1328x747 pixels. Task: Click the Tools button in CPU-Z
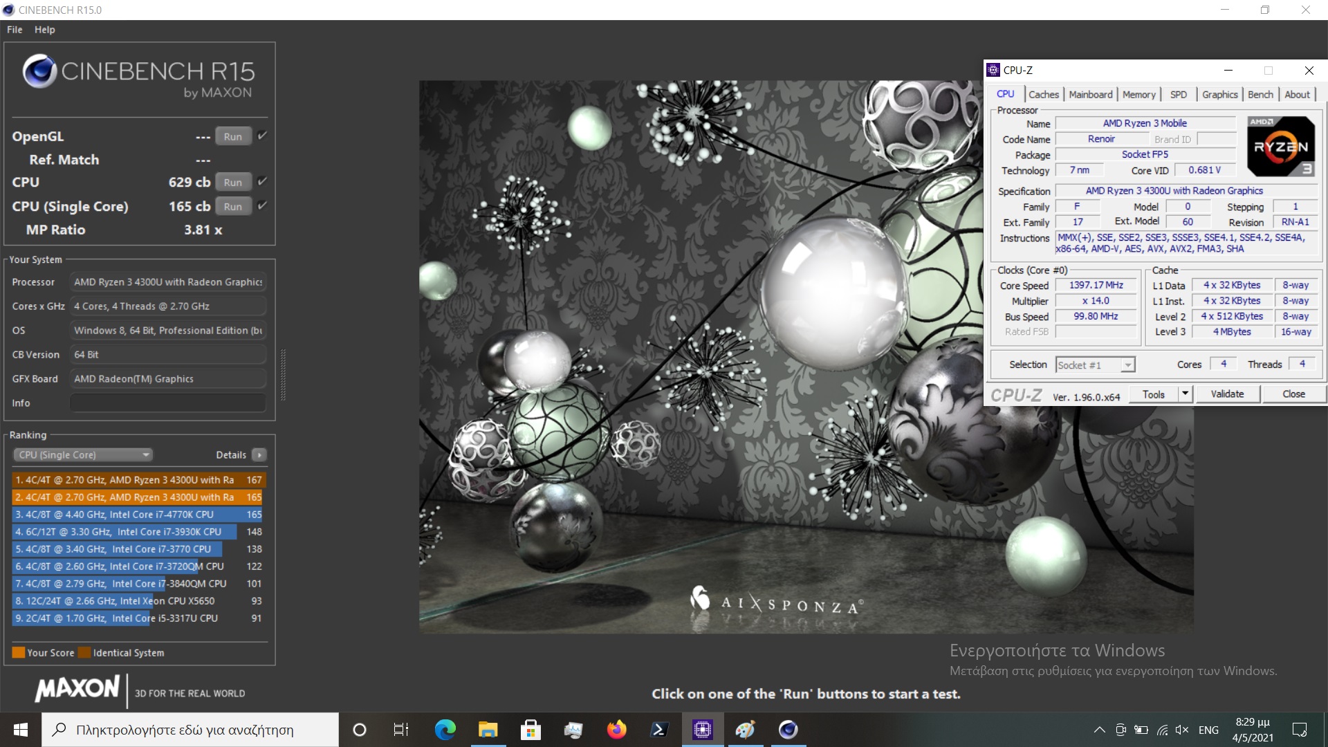point(1153,394)
